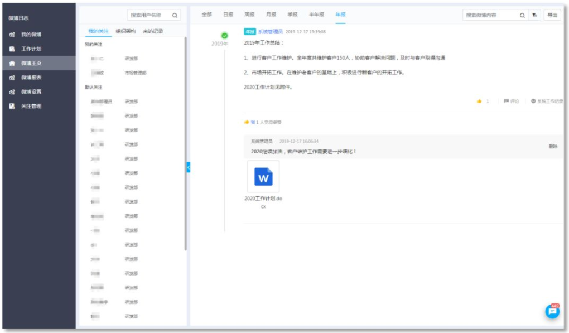Open the blue chat bubble with badge

[552, 312]
